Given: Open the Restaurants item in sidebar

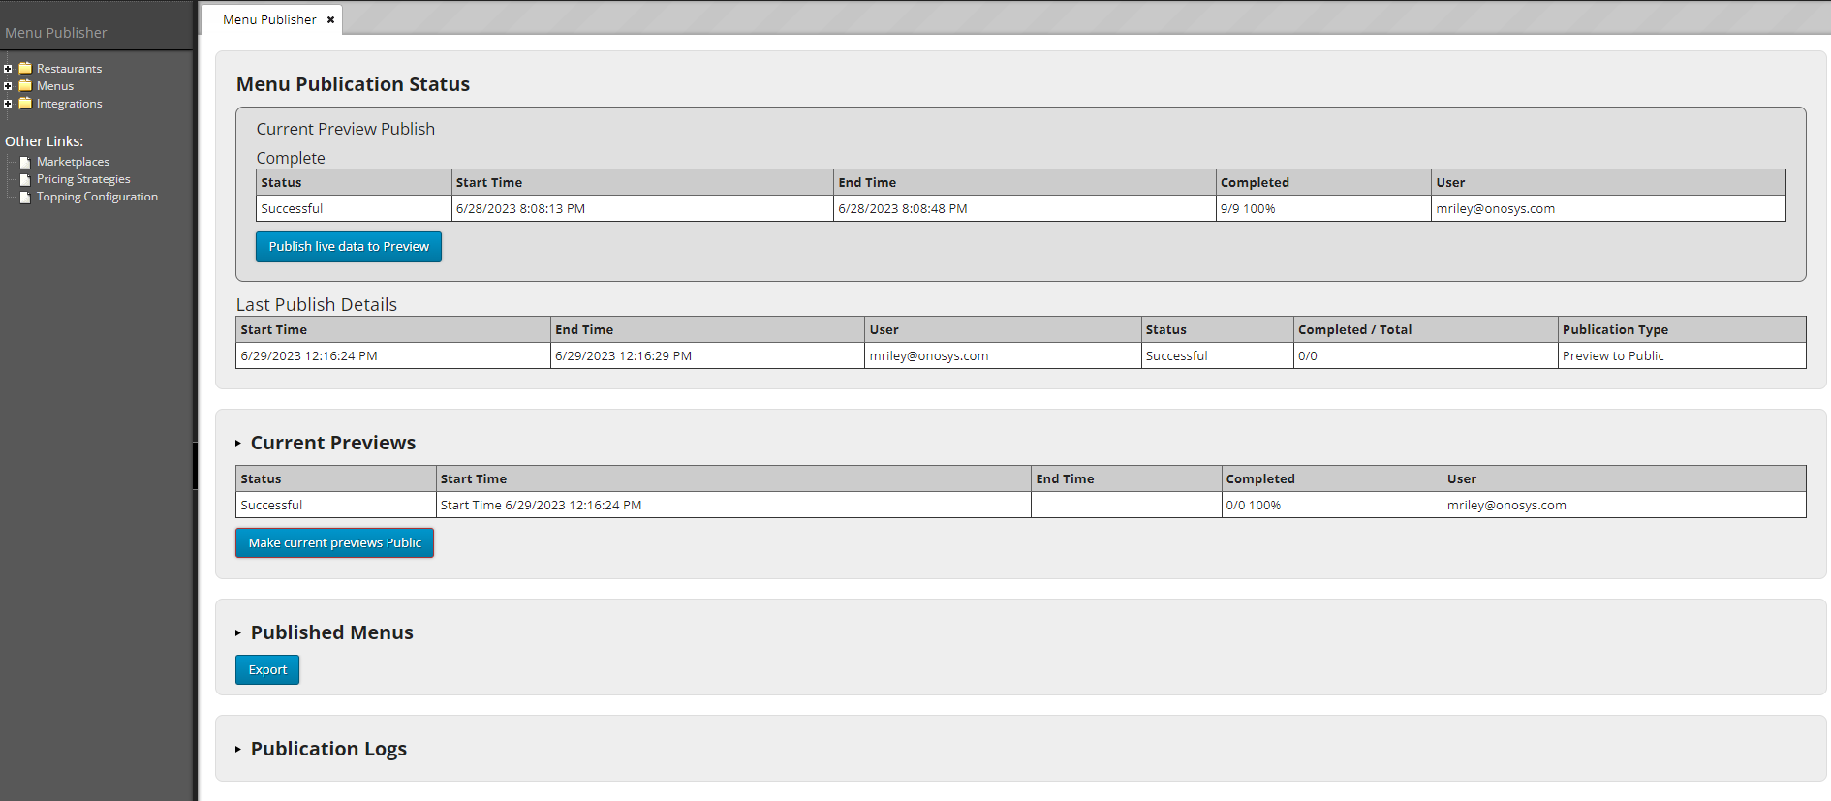Looking at the screenshot, I should click(x=69, y=69).
